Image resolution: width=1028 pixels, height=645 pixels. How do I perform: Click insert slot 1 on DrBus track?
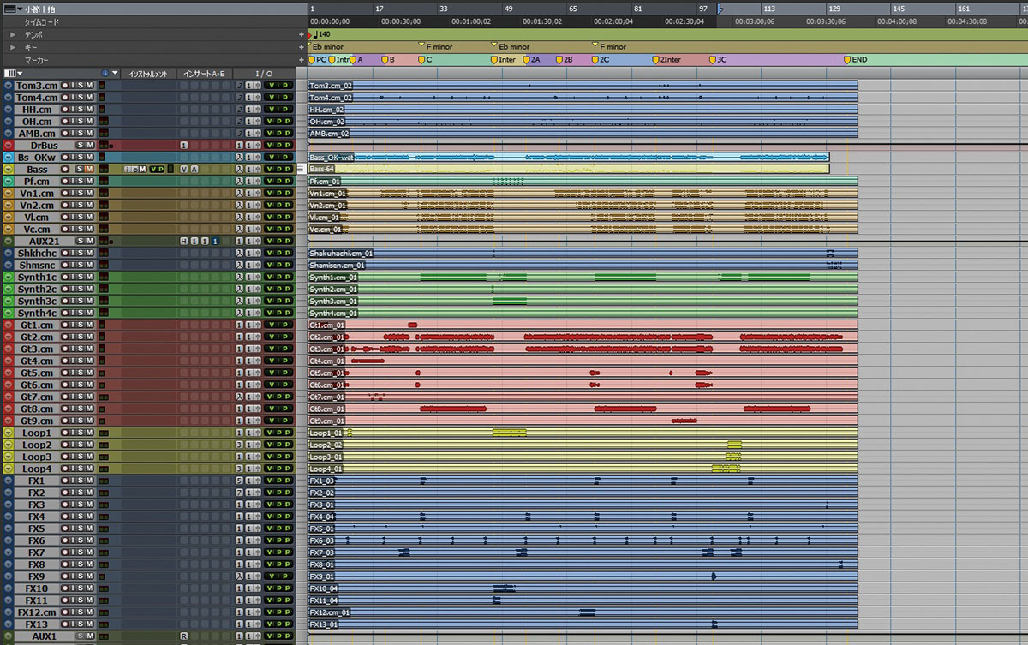click(183, 146)
